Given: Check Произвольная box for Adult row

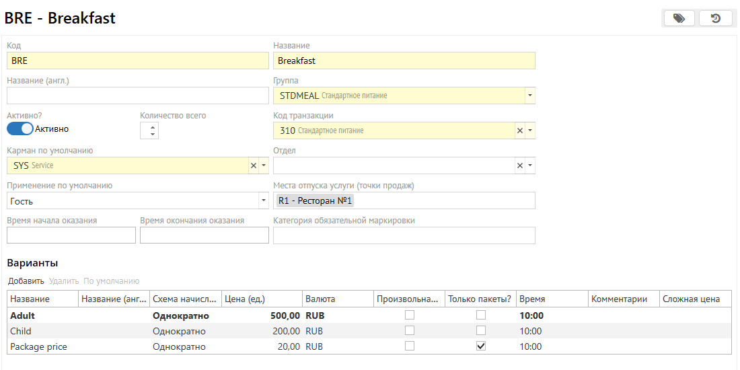Looking at the screenshot, I should 410,315.
